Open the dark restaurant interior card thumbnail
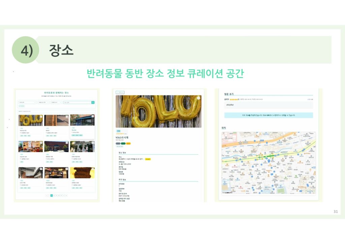The width and height of the screenshot is (345, 244). click(57, 173)
